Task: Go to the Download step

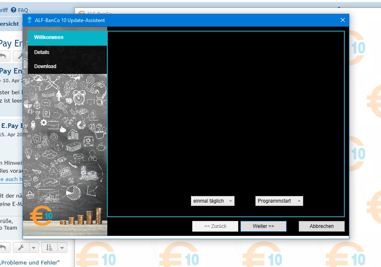Action: (x=67, y=66)
